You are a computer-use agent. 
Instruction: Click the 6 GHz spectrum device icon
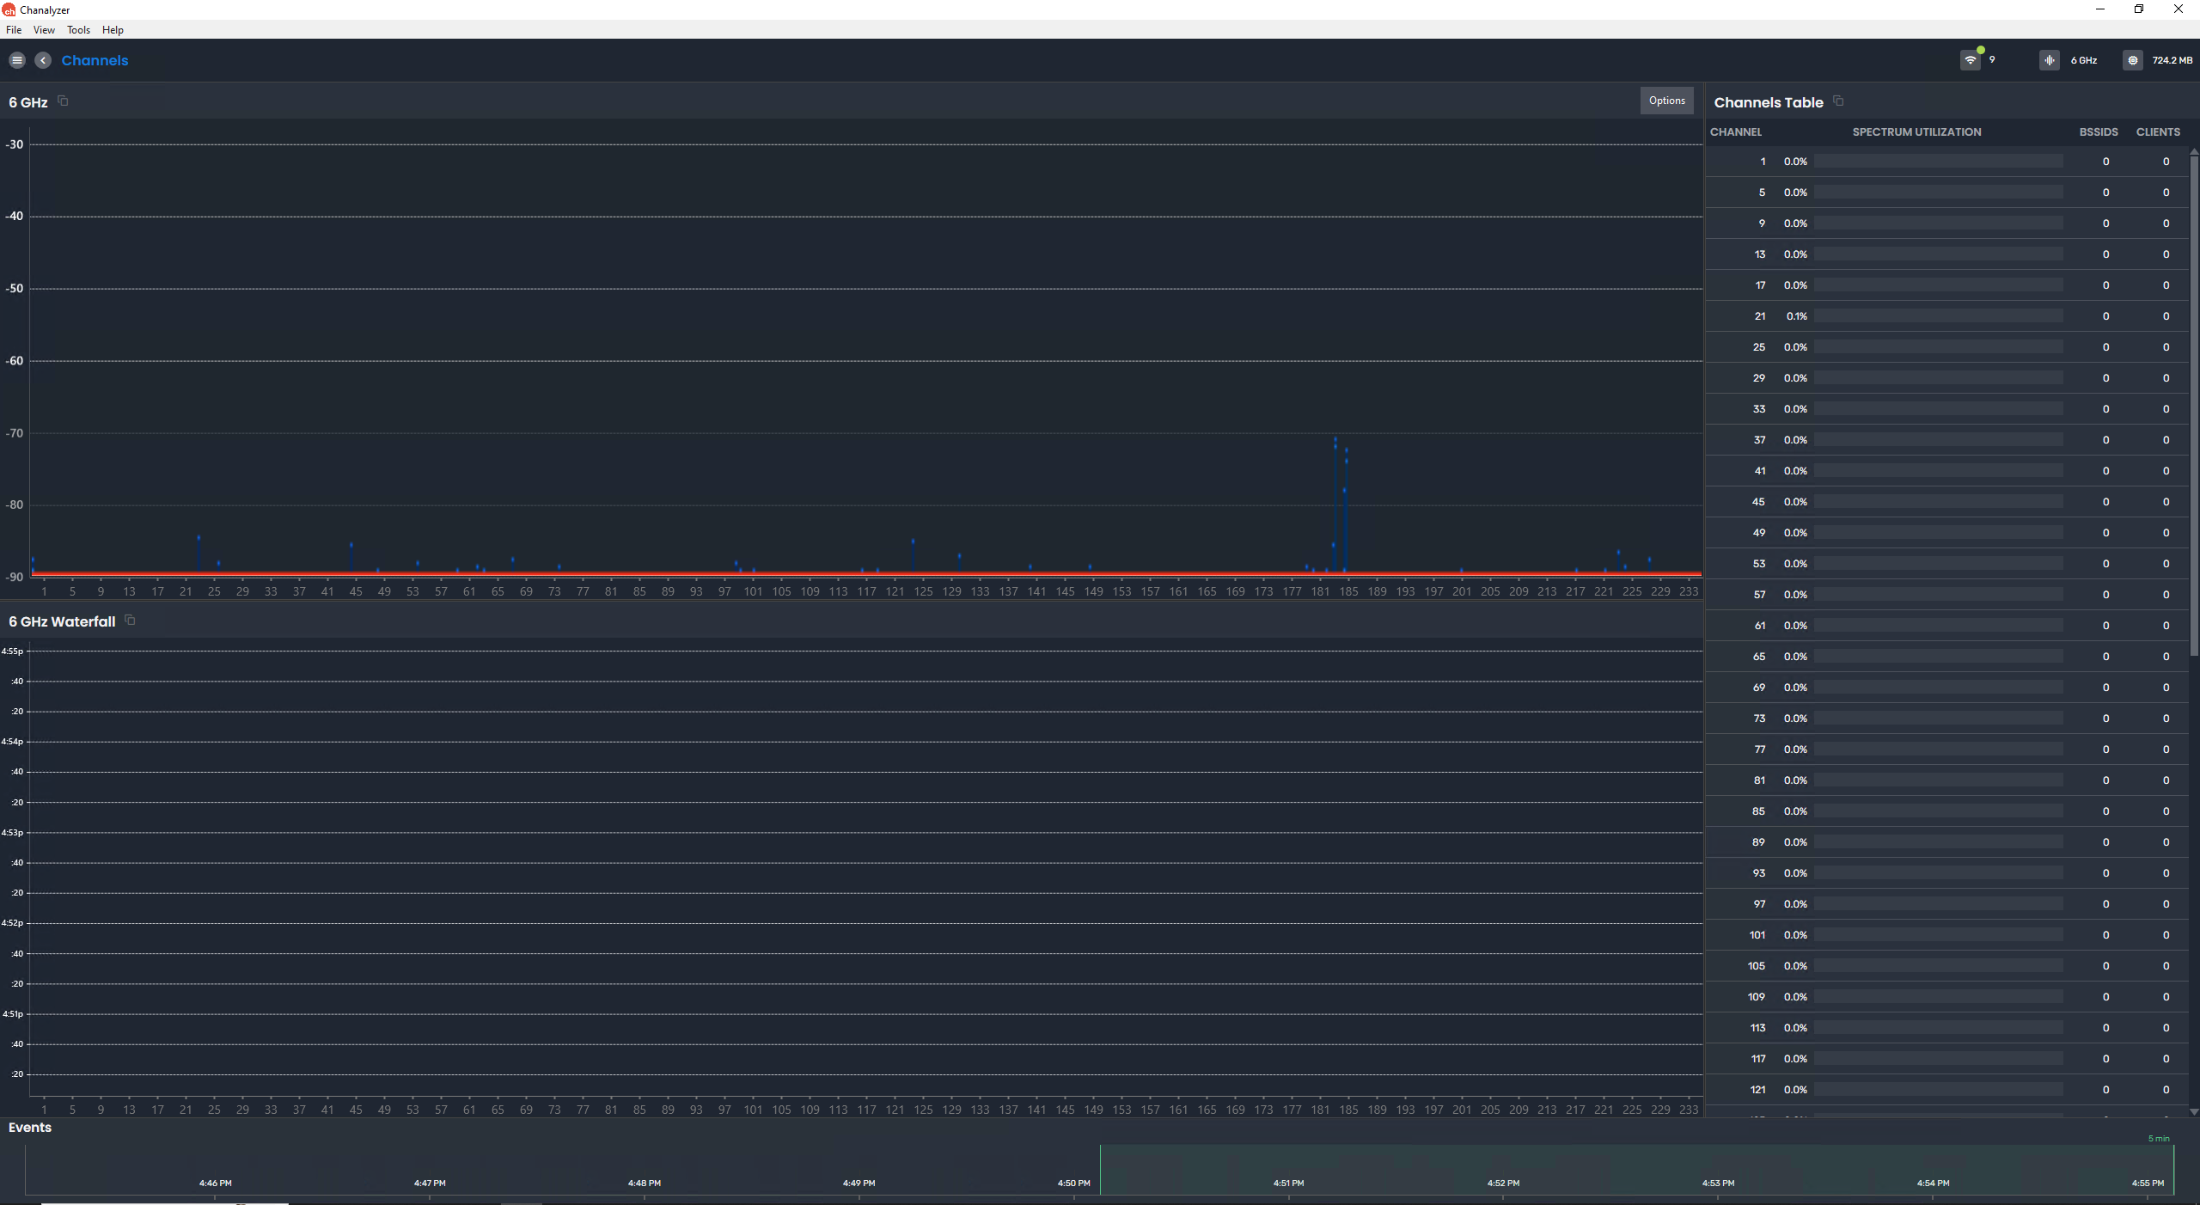tap(2050, 60)
